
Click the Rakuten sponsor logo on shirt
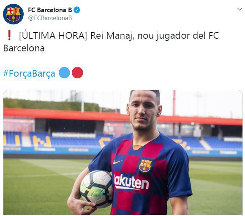tap(131, 182)
